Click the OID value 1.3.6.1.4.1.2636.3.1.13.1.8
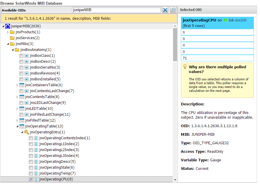This screenshot has width=260, height=184. tap(214, 126)
